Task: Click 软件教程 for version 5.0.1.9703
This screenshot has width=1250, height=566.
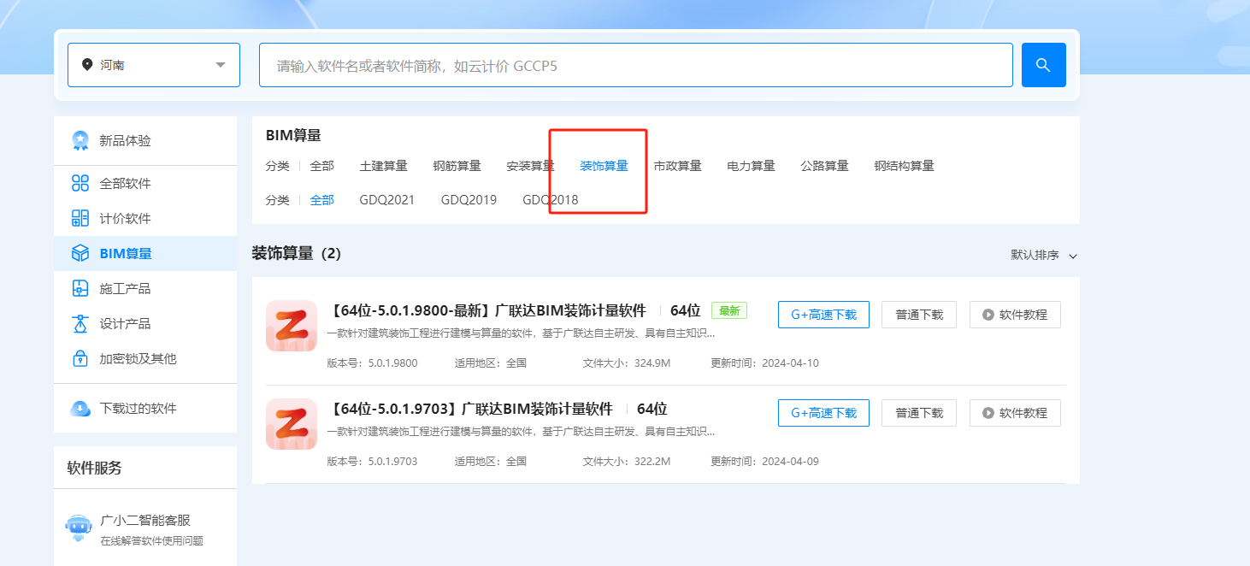Action: 1015,413
